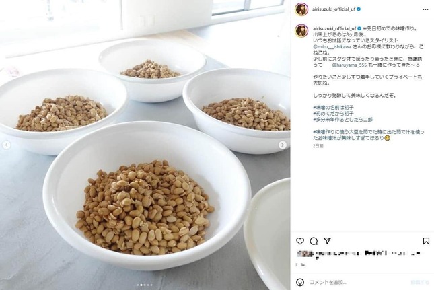Click the blurred likes text below icons

coord(359,254)
